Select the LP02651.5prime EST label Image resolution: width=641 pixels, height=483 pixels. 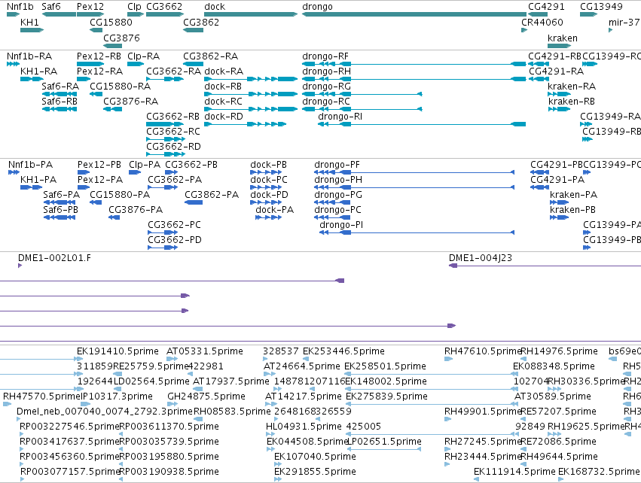coord(384,442)
